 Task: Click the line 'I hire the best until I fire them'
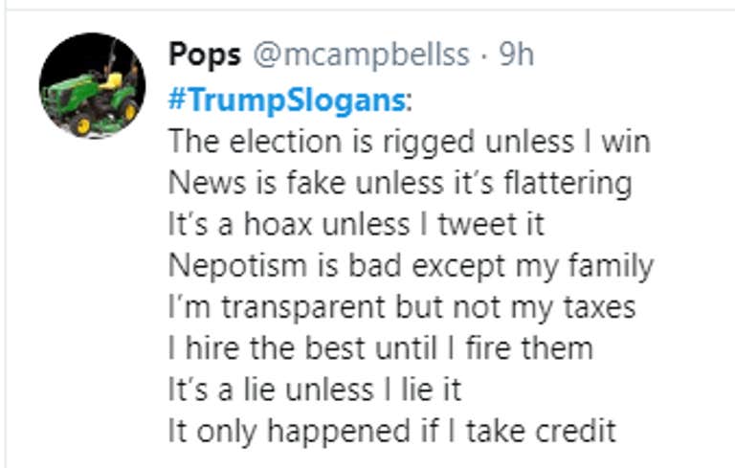click(381, 348)
